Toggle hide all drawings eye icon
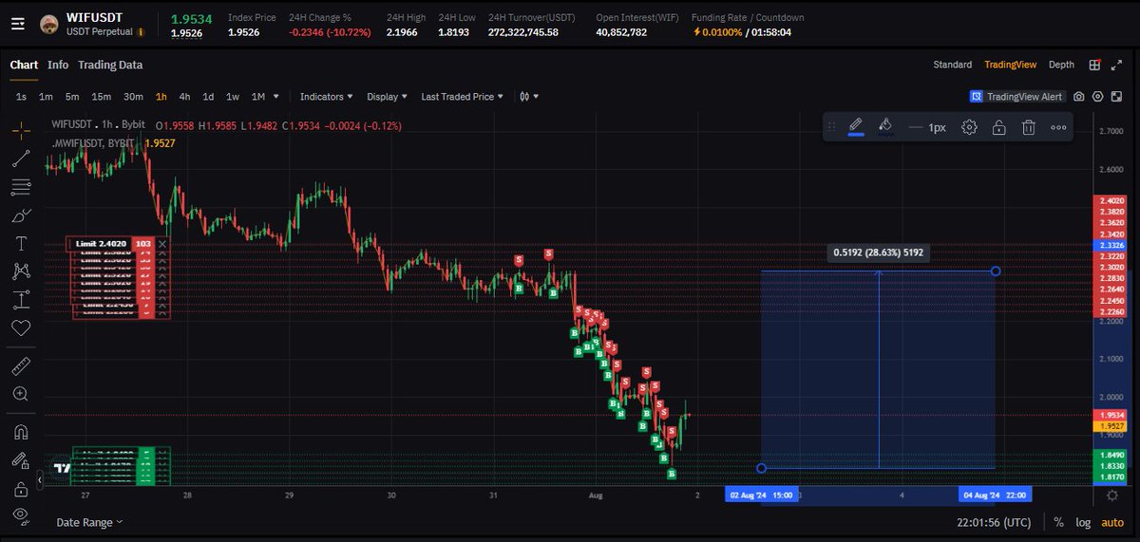 click(x=21, y=517)
